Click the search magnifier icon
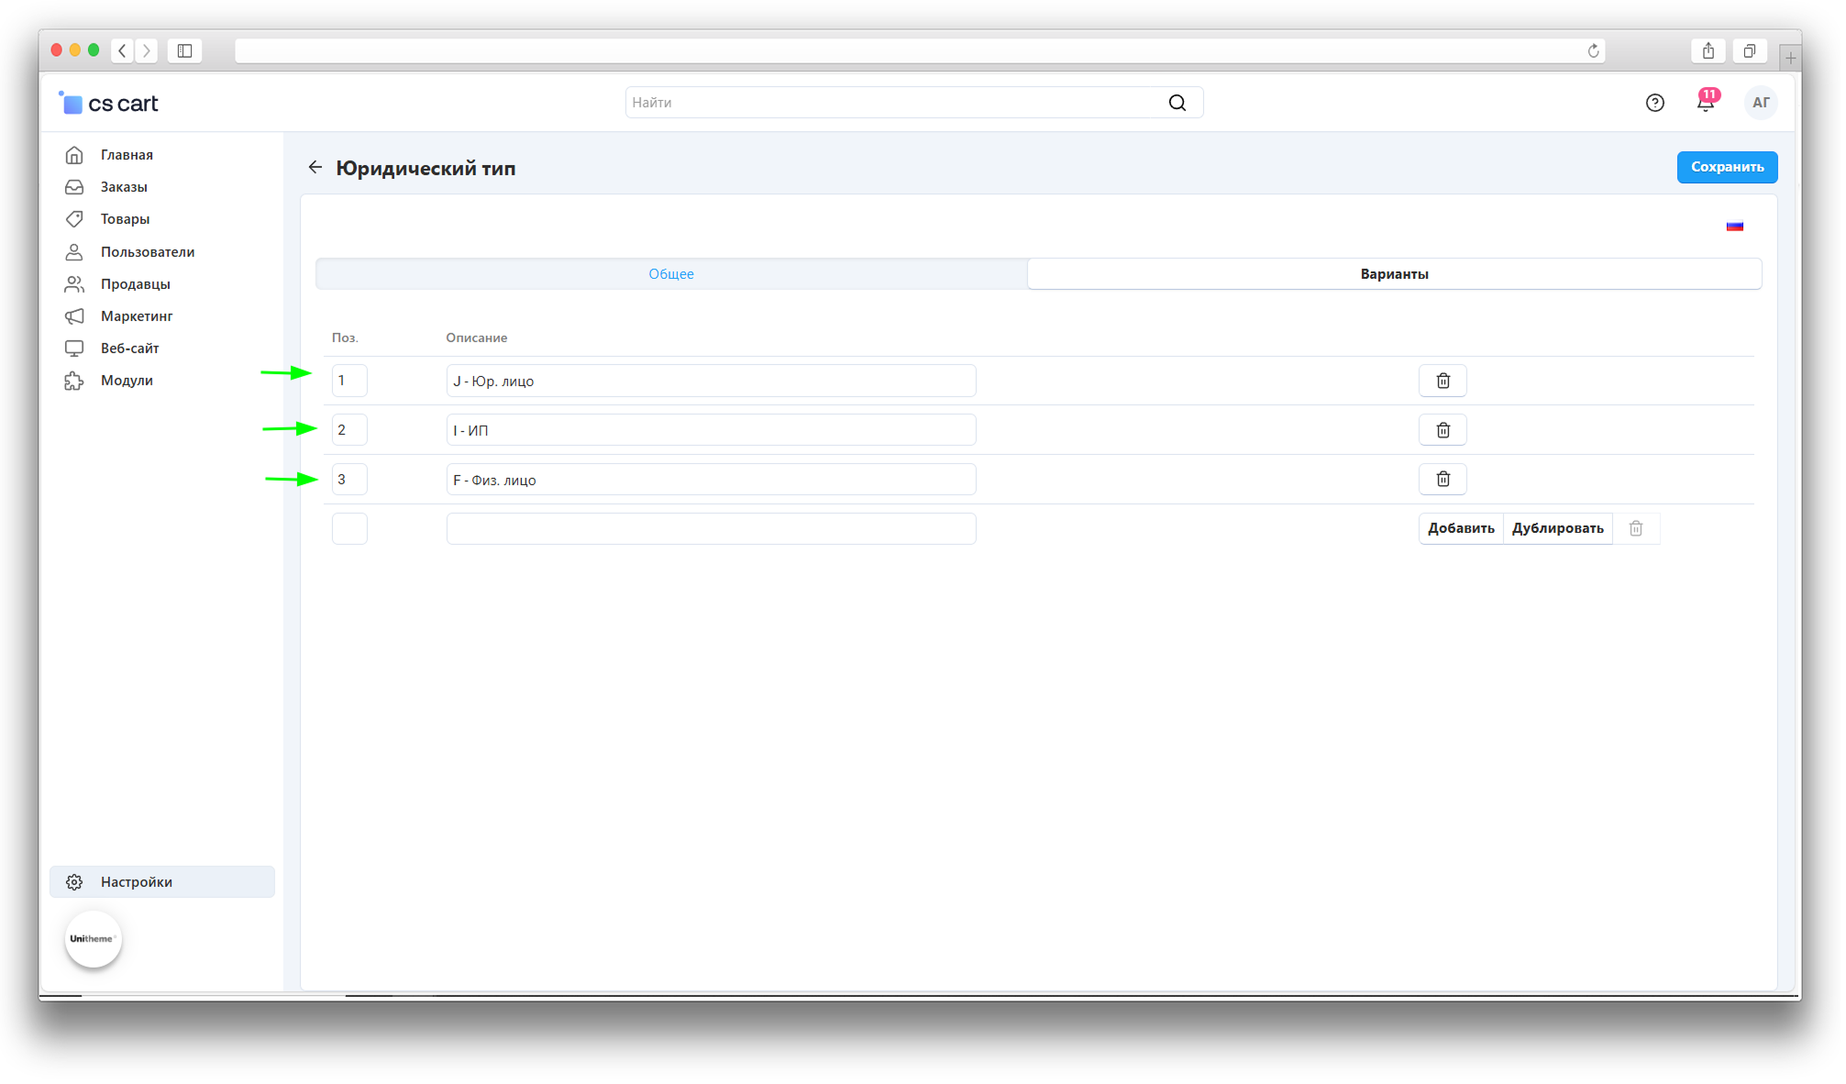This screenshot has width=1846, height=1084. (x=1177, y=103)
